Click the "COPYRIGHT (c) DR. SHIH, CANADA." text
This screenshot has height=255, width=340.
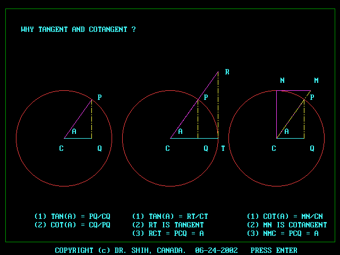coord(121,250)
